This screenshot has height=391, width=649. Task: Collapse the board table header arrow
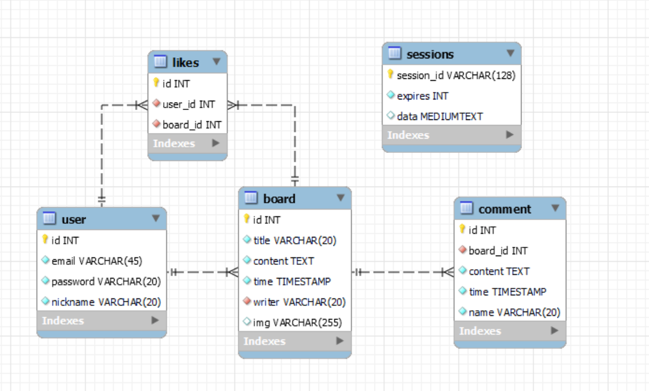pos(340,198)
